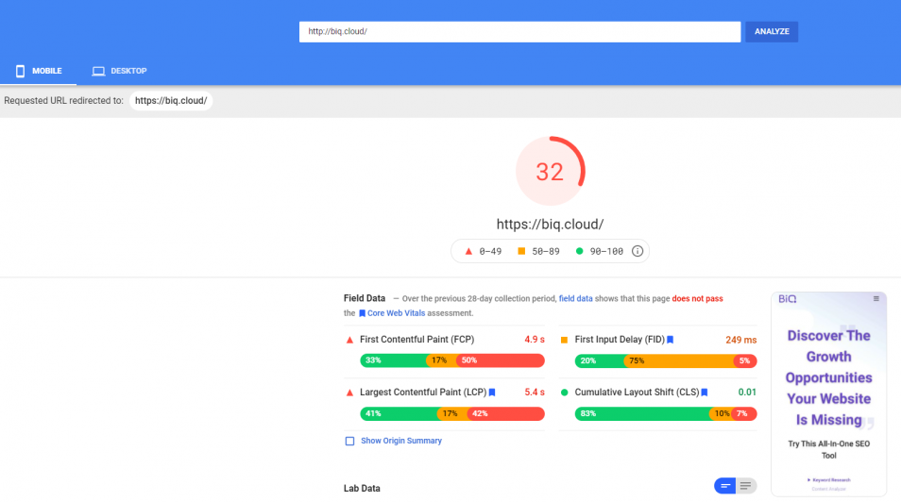Screen dimensions: 901x502
Task: Click the mobile phone icon in tabs
Action: 20,71
